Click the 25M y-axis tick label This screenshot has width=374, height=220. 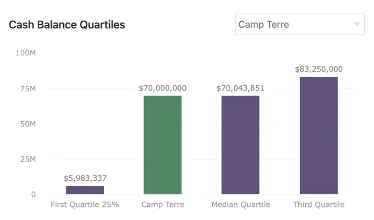click(27, 160)
